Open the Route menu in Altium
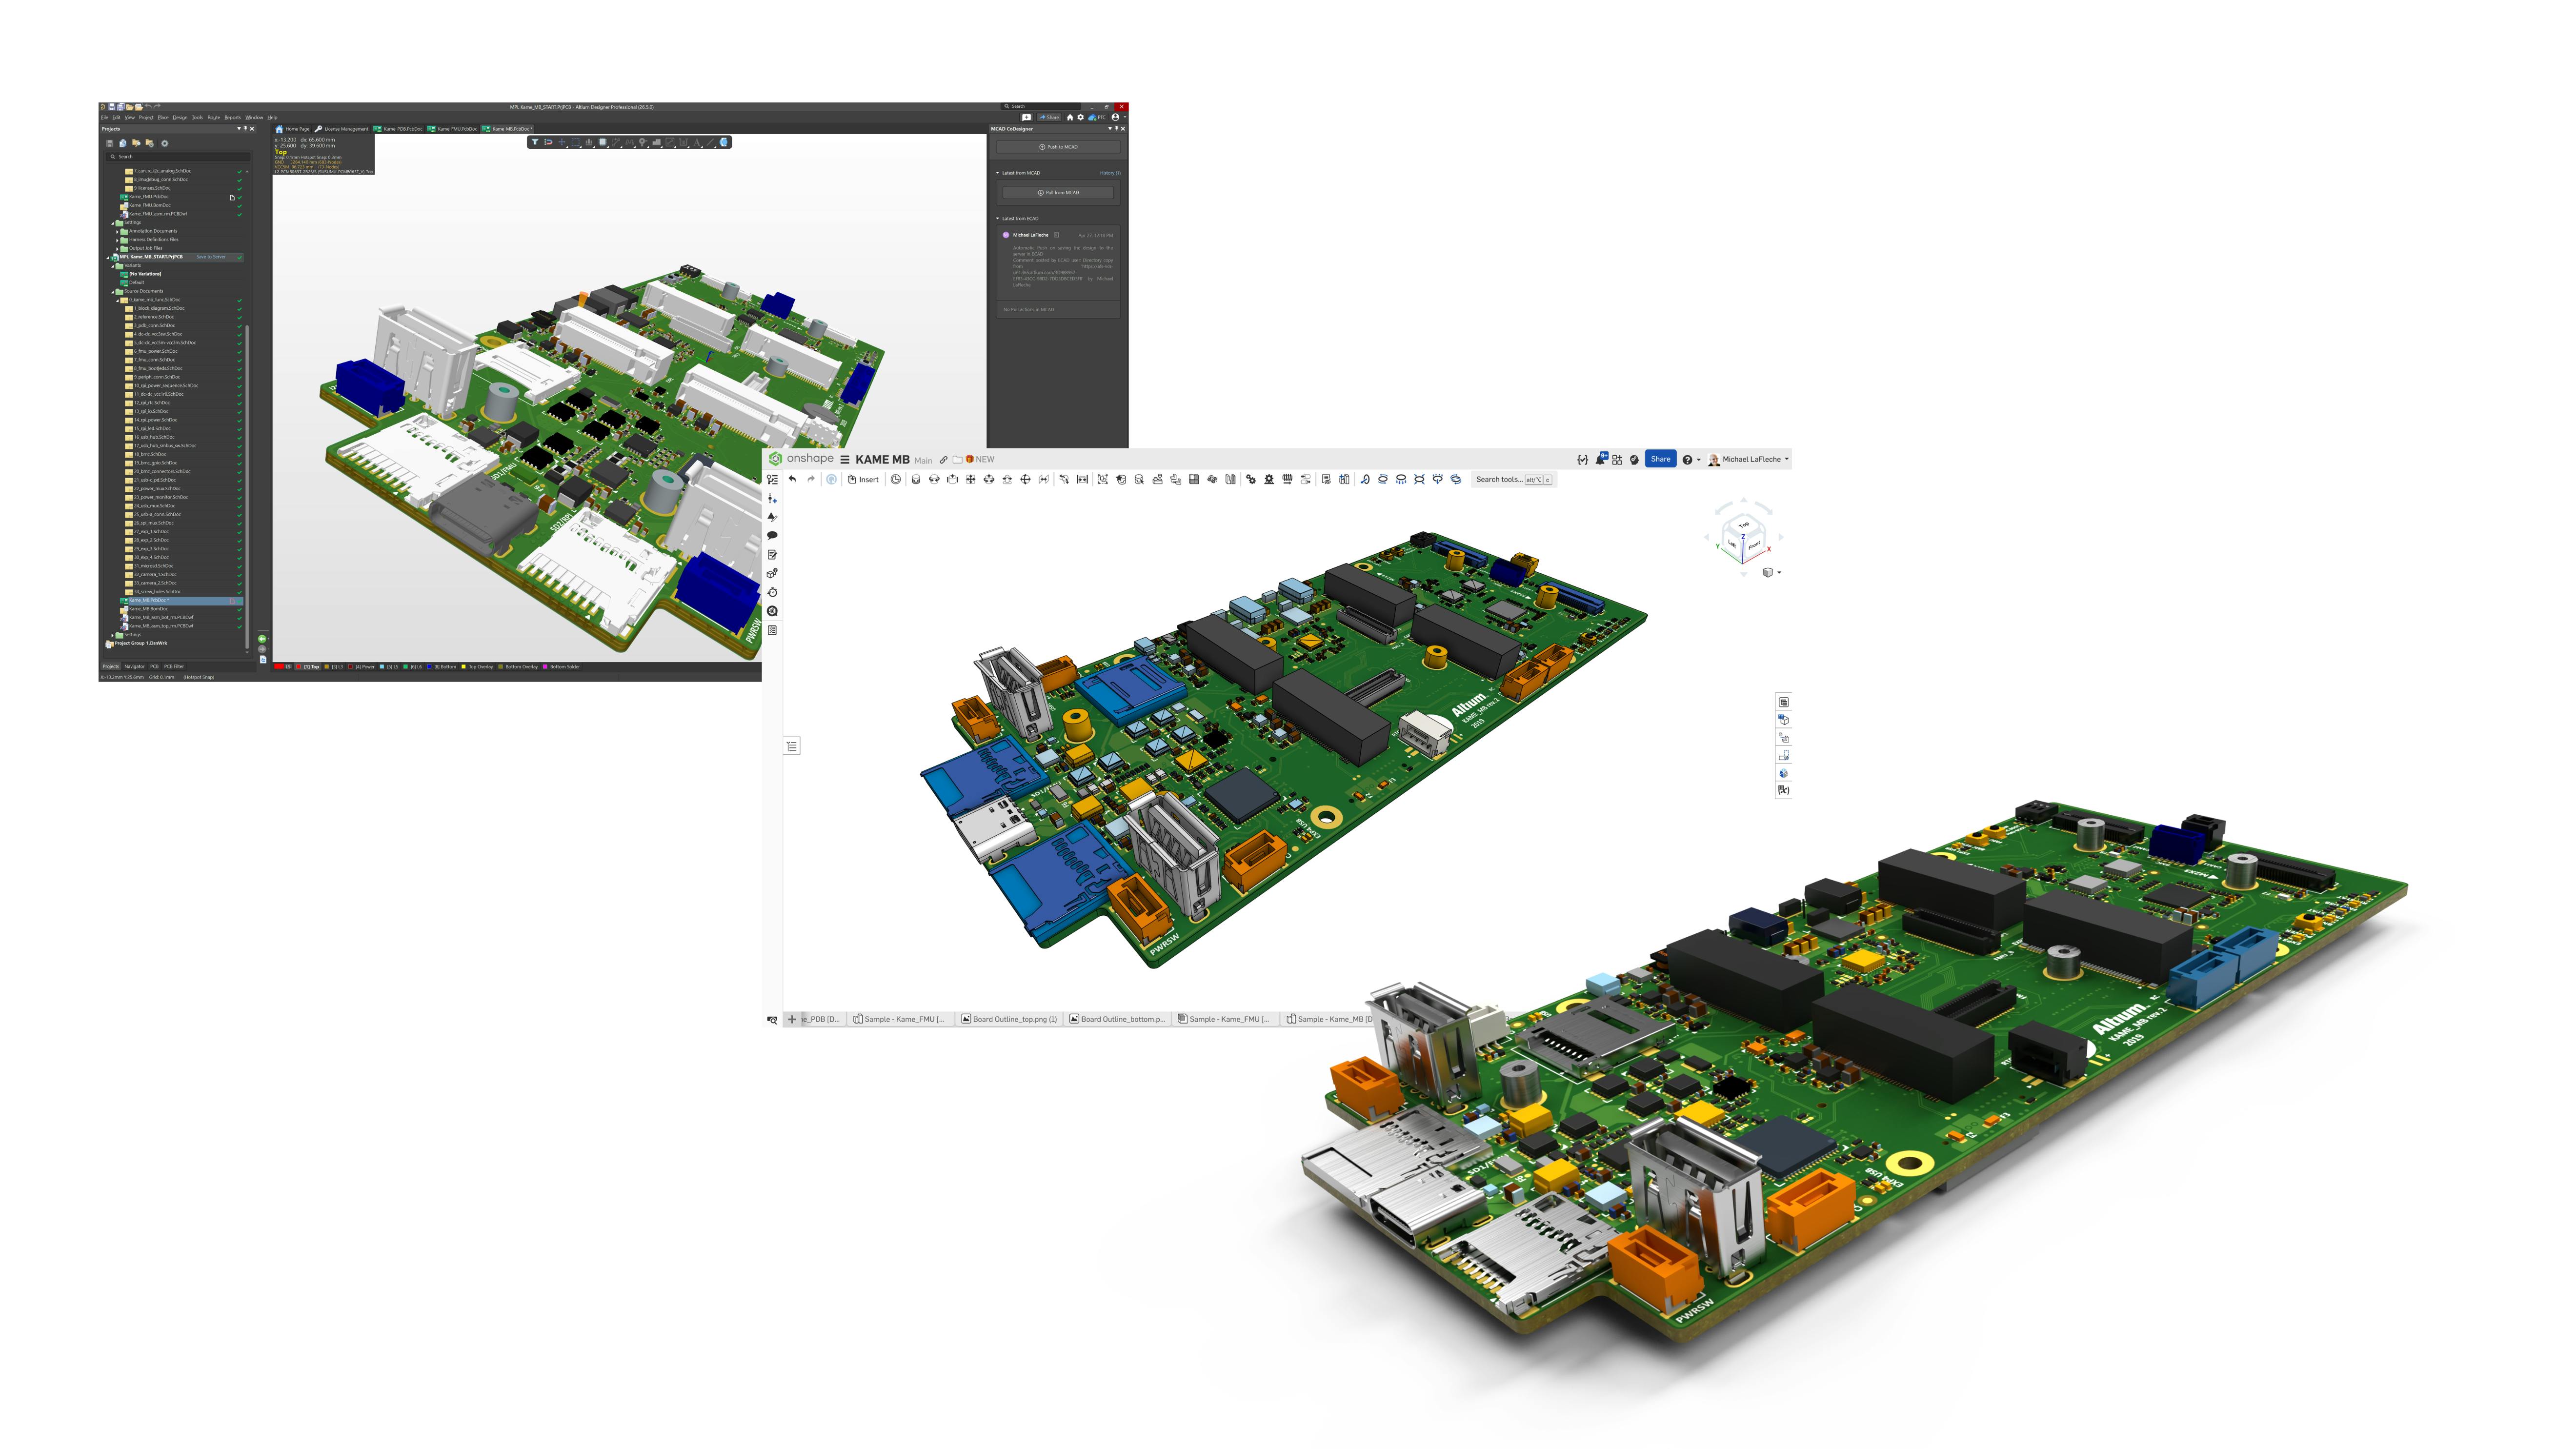This screenshot has width=2576, height=1449. (214, 117)
